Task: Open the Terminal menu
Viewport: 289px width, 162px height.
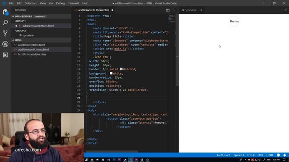Action: (x=73, y=3)
